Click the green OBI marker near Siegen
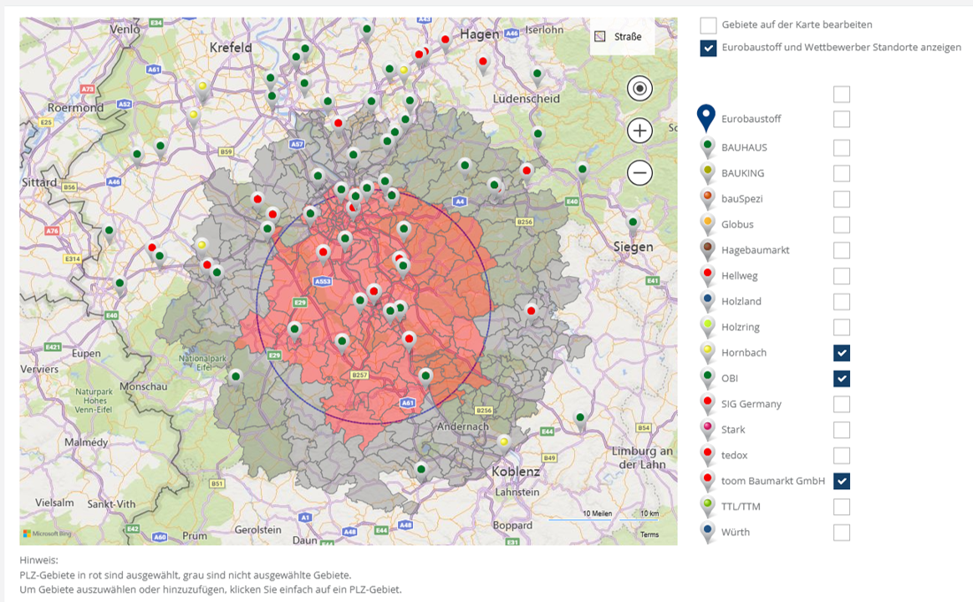This screenshot has height=602, width=973. click(x=632, y=224)
